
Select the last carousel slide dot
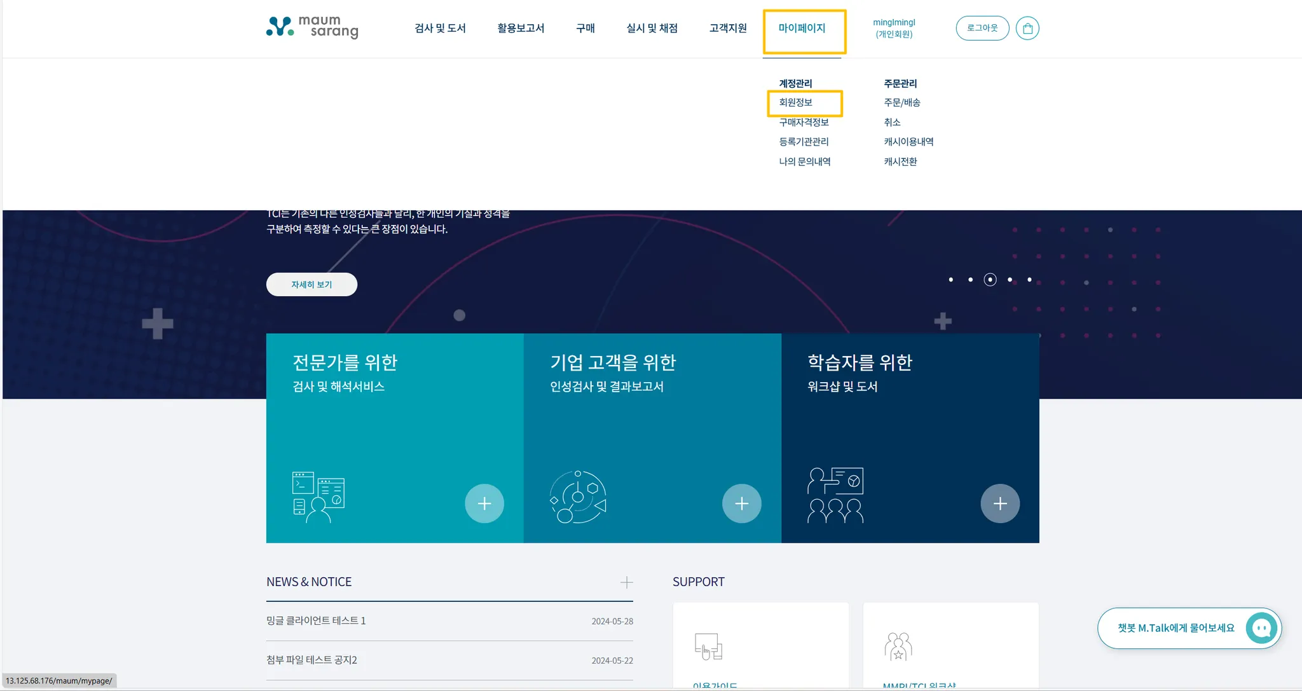click(1029, 280)
